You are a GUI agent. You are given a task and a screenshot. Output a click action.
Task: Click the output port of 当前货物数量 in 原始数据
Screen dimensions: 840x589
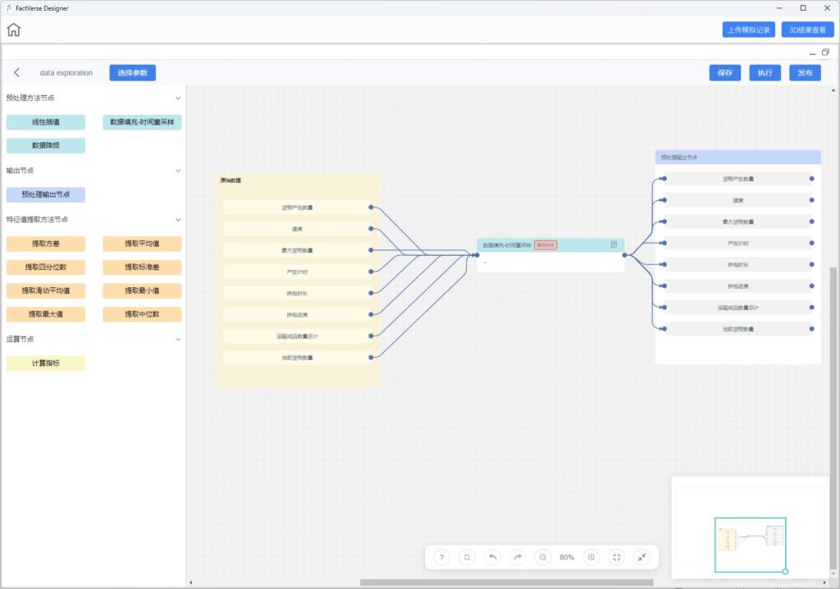click(x=371, y=357)
